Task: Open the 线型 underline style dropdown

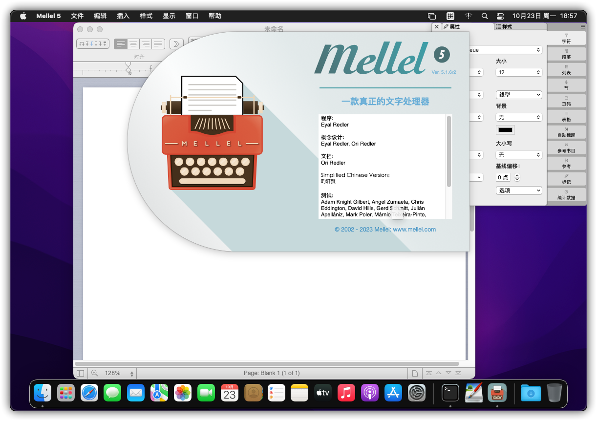Action: [518, 94]
